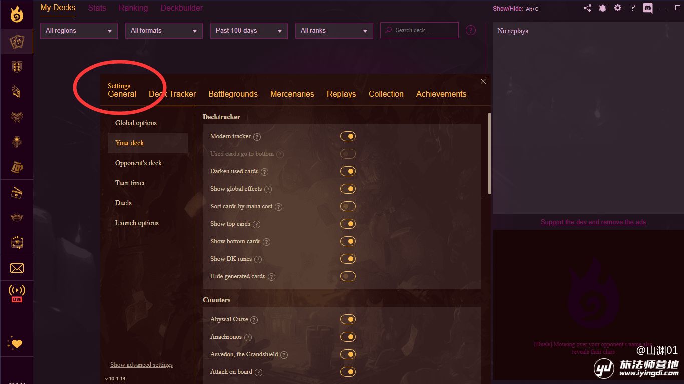The height and width of the screenshot is (384, 684).
Task: Open the Tavern Brawl mug sidebar icon
Action: tap(17, 167)
